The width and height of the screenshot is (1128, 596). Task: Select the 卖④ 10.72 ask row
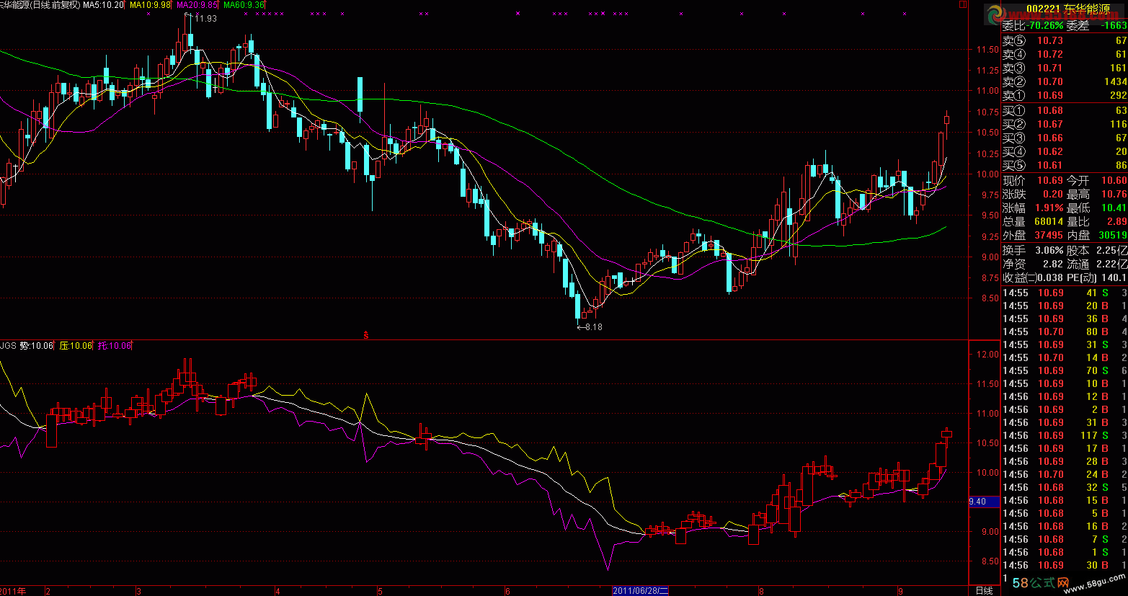(1065, 55)
